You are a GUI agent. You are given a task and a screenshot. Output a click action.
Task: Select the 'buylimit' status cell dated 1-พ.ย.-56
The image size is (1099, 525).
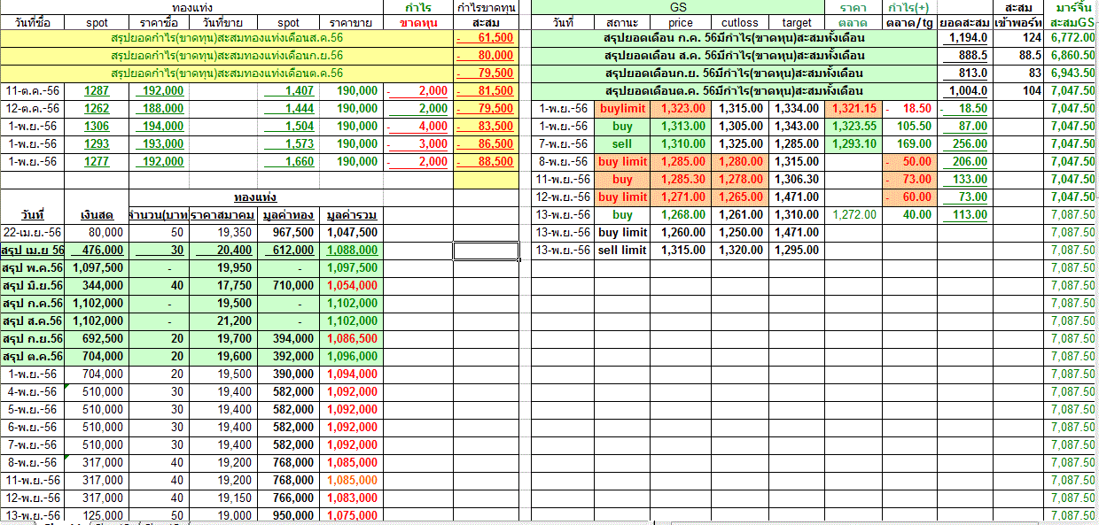click(x=622, y=108)
